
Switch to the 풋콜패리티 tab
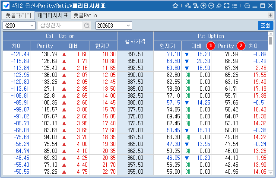point(18,15)
